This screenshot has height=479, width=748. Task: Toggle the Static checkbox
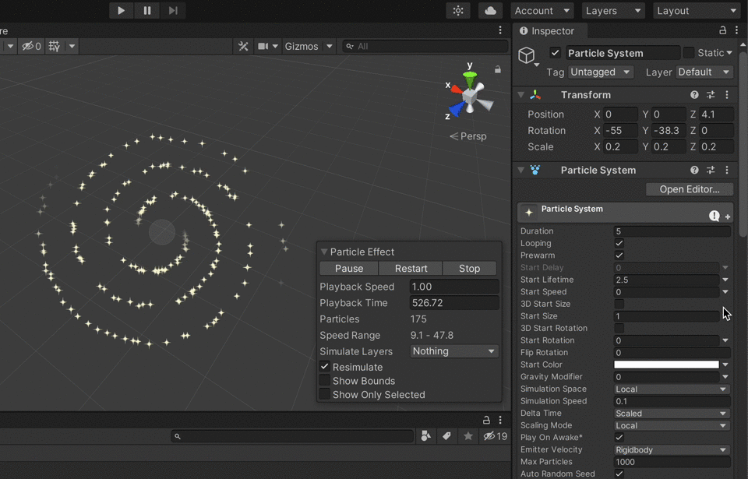point(689,53)
